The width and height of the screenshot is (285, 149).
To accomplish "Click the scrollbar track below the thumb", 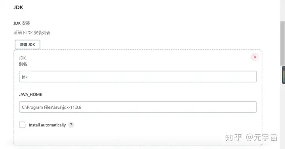I will pyautogui.click(x=282, y=117).
